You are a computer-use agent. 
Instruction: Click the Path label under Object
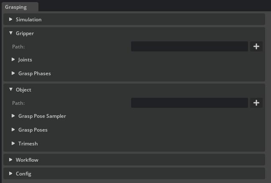(18, 103)
